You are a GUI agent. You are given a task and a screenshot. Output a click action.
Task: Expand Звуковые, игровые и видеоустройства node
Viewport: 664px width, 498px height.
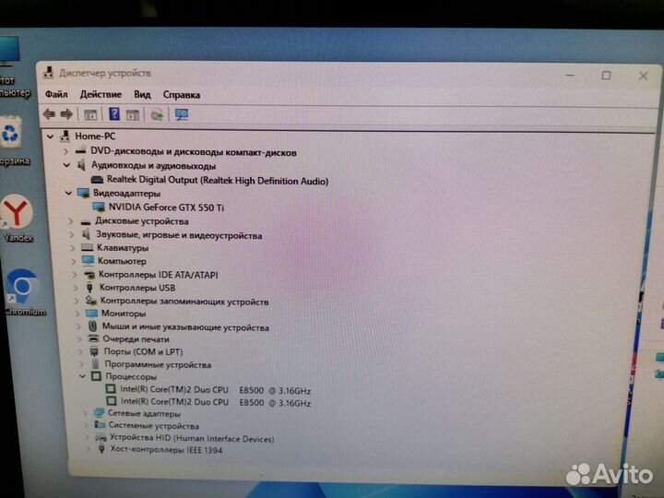(72, 234)
